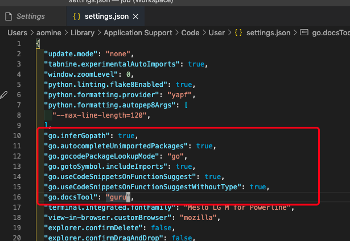This screenshot has height=241, width=350.
Task: Open Users breadcrumb segment
Action: (x=17, y=33)
